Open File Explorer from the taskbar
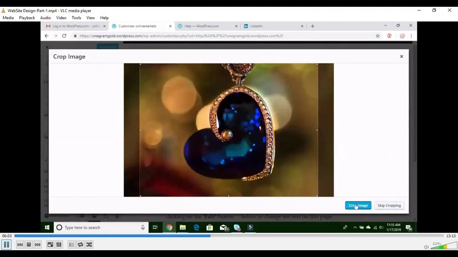 (x=182, y=227)
